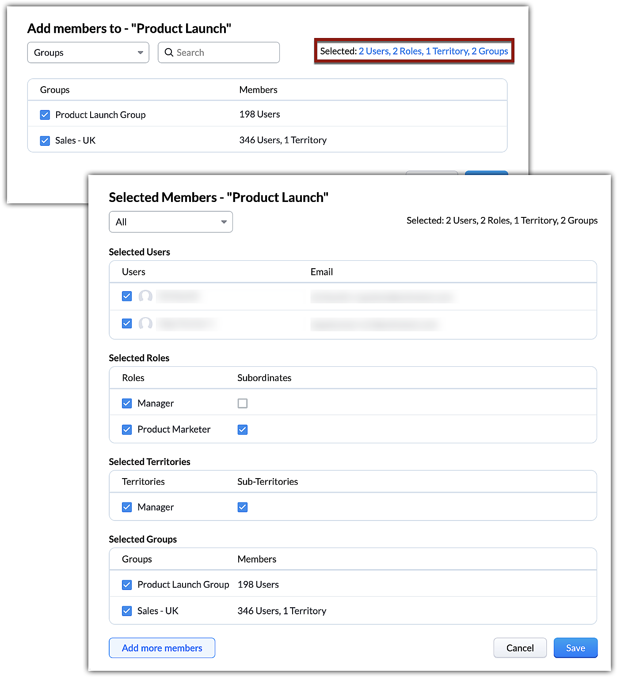Open the Groups dropdown in Add members window
This screenshot has height=677, width=617.
[x=88, y=53]
